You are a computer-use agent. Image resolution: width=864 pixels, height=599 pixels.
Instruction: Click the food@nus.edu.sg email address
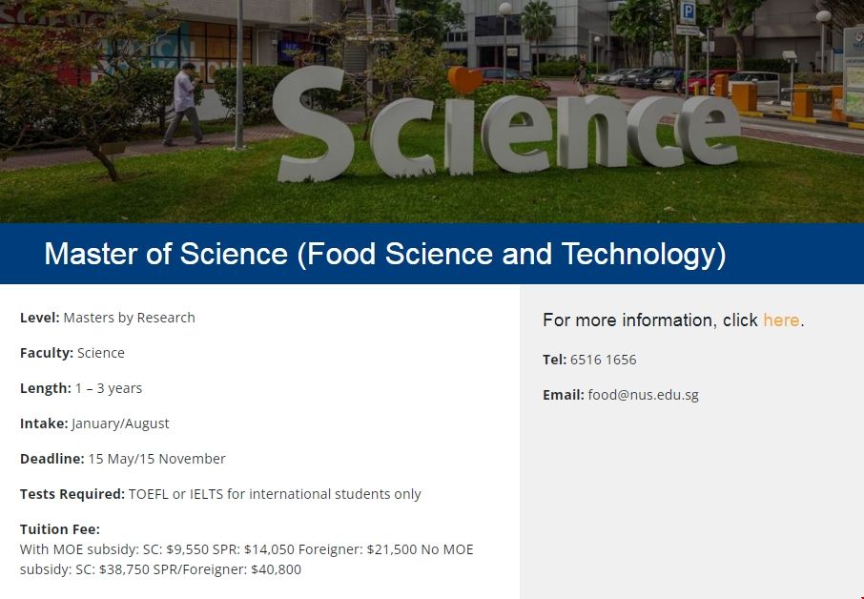(x=643, y=395)
